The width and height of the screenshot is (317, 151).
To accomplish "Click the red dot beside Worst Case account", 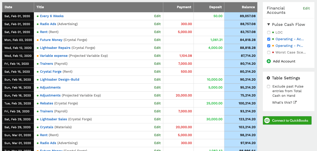I will pos(273,52).
